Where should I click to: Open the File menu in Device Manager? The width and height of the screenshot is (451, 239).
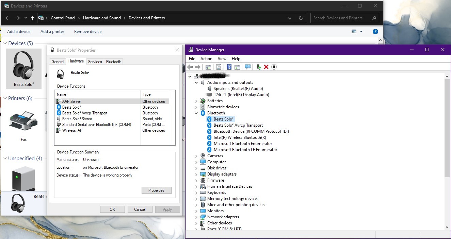pos(192,59)
